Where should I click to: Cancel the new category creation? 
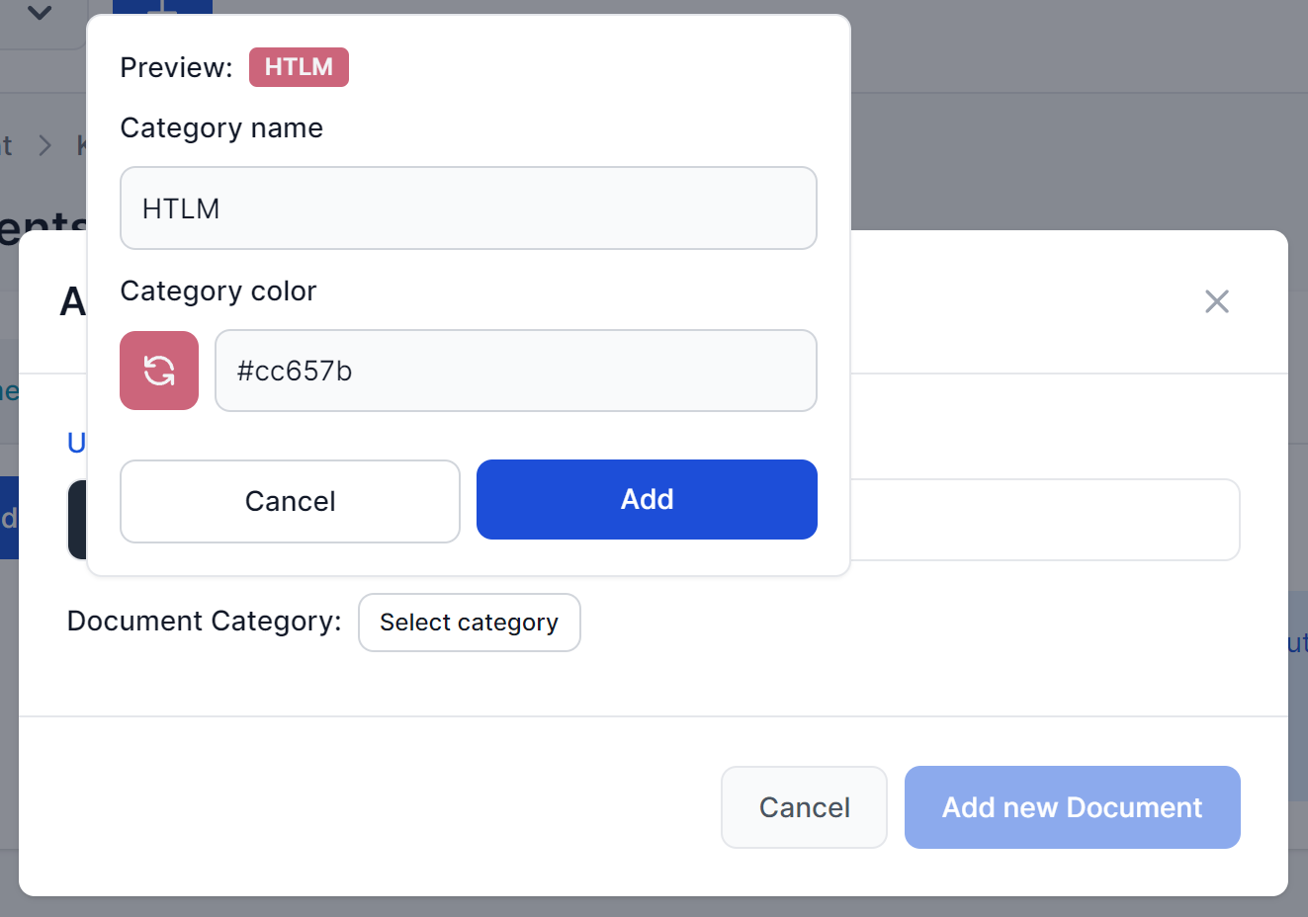289,501
